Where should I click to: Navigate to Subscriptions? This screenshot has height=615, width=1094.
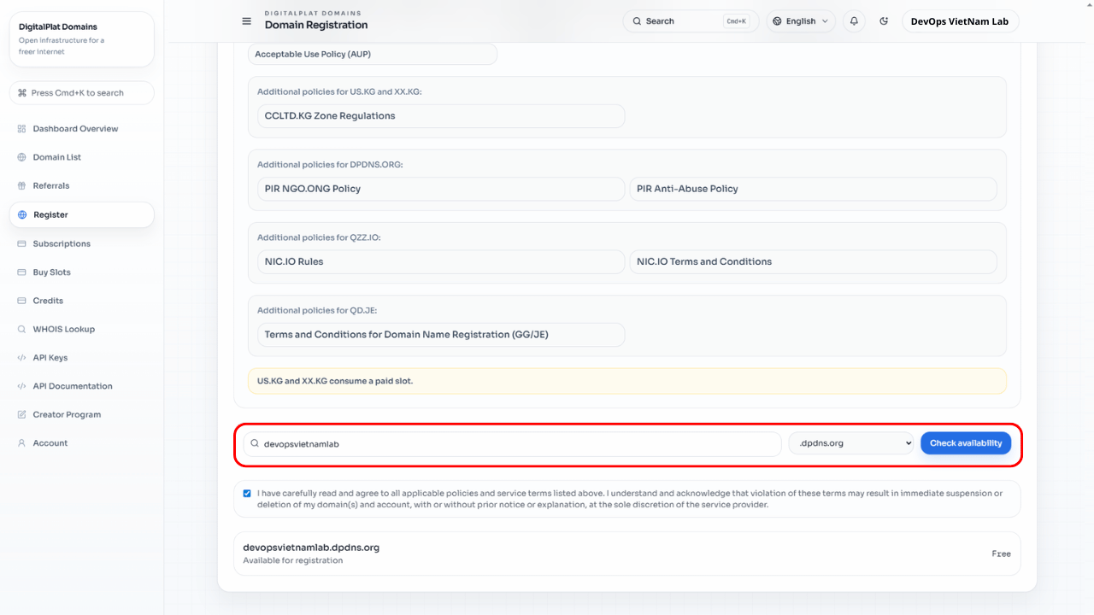[82, 243]
